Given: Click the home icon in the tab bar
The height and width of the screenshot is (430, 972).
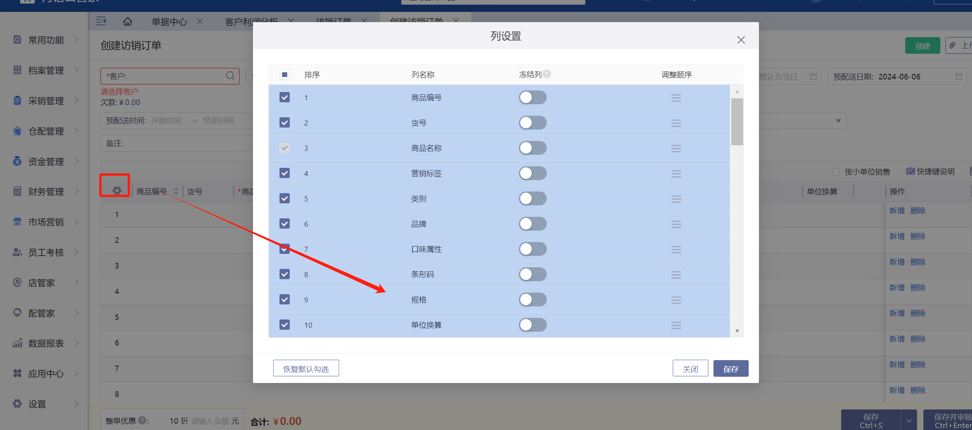Looking at the screenshot, I should [127, 21].
